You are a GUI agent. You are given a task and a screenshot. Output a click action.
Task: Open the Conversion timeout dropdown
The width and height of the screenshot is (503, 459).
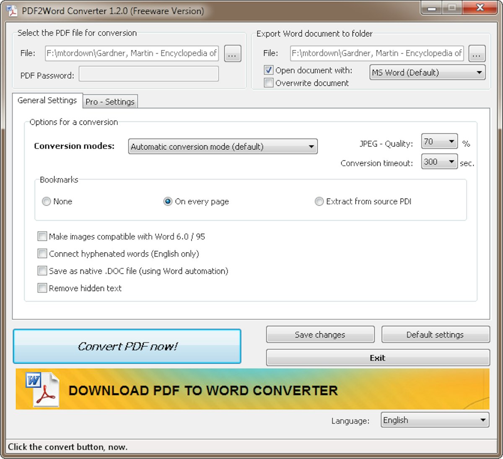pos(451,162)
